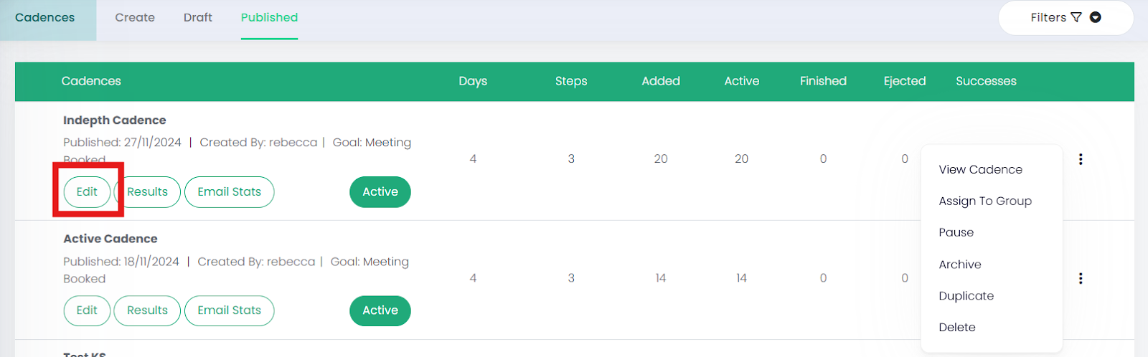This screenshot has height=357, width=1148.
Task: View Results for Indepth Cadence
Action: (148, 192)
